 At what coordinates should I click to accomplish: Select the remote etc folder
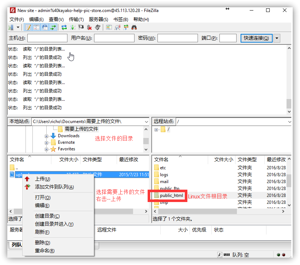pos(163,168)
